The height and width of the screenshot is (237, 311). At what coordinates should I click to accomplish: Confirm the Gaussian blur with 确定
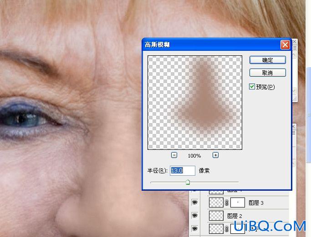pos(267,60)
